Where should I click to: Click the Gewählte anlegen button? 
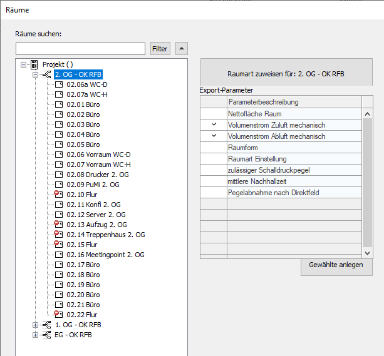[x=336, y=266]
